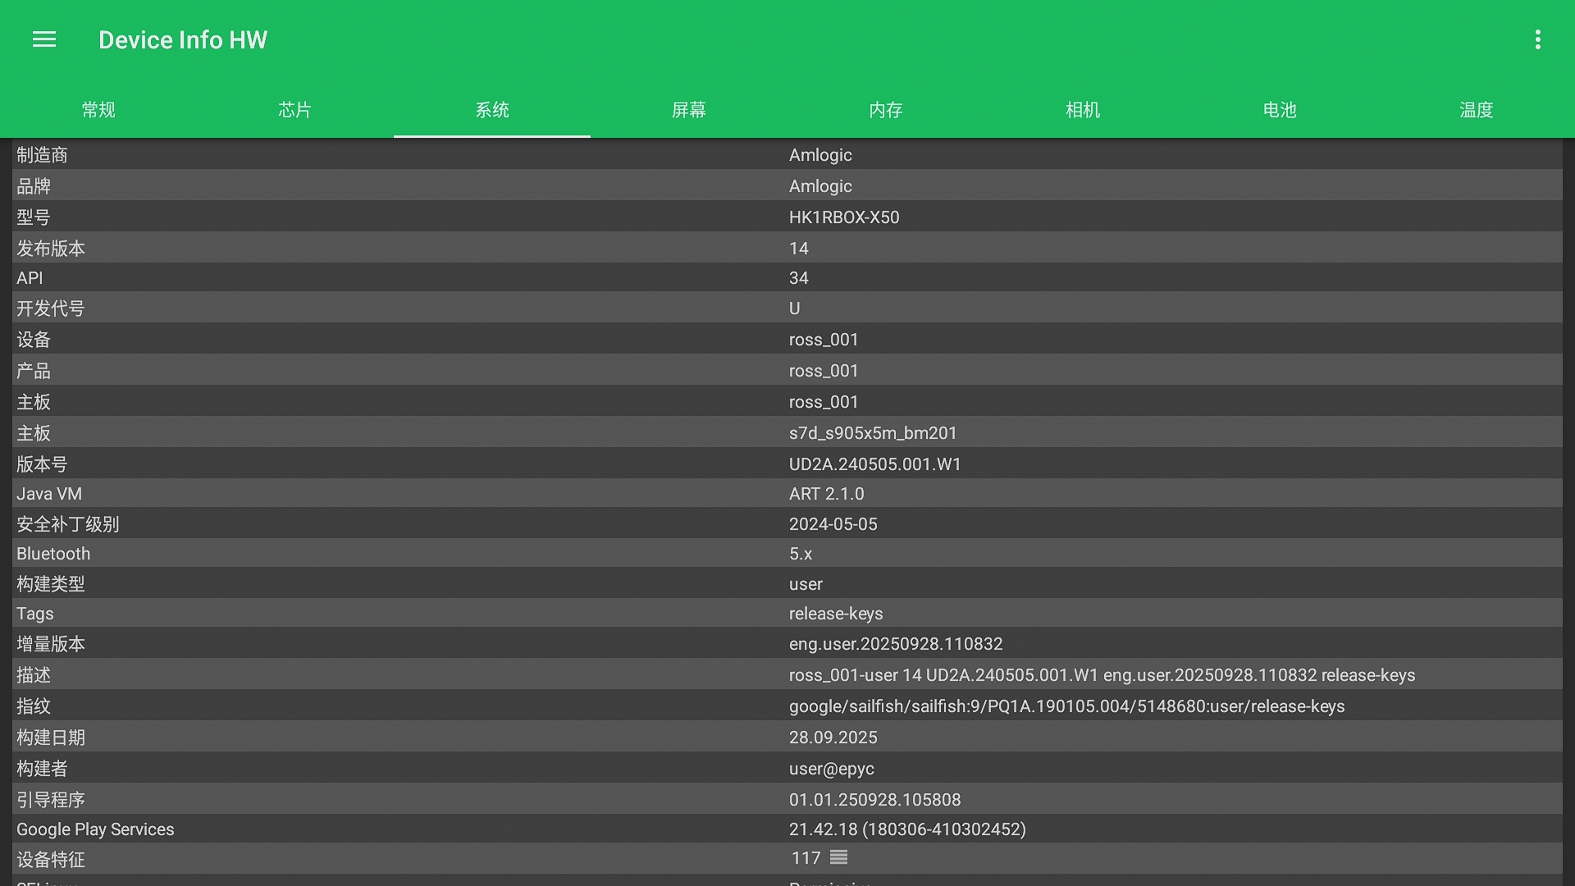Click the security patch date 2024-05-05
The image size is (1575, 886).
click(x=833, y=524)
